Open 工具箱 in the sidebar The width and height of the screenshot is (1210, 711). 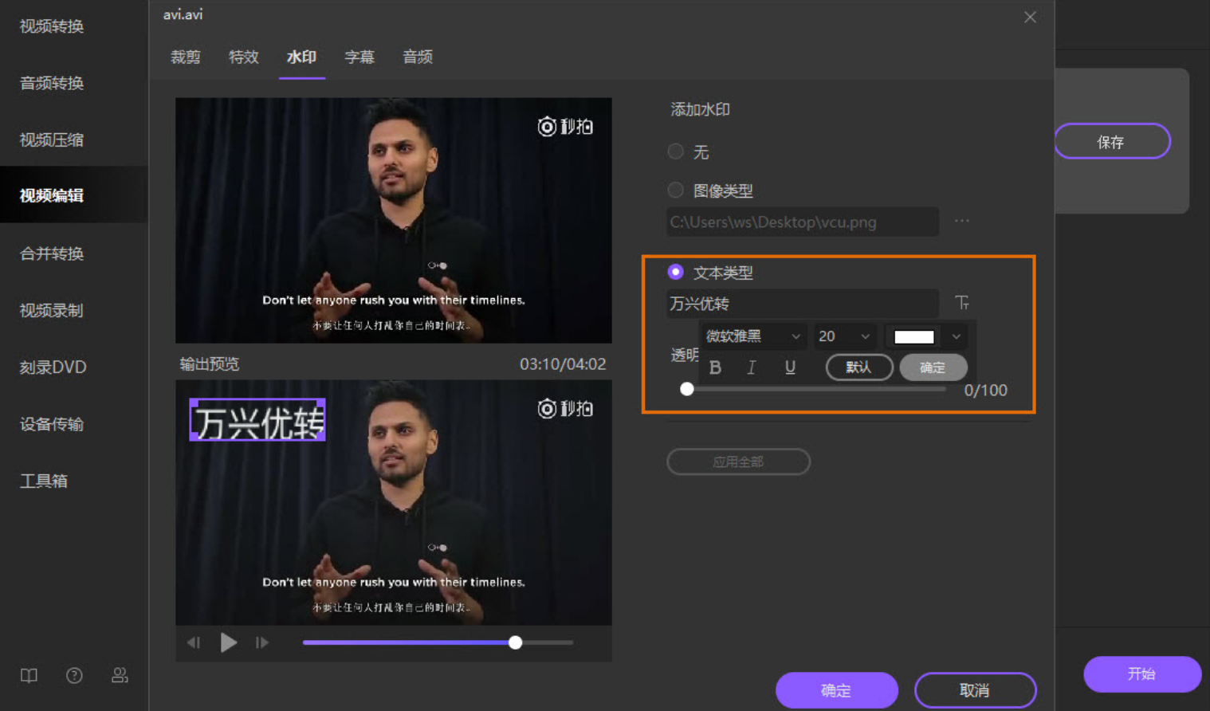click(x=44, y=481)
